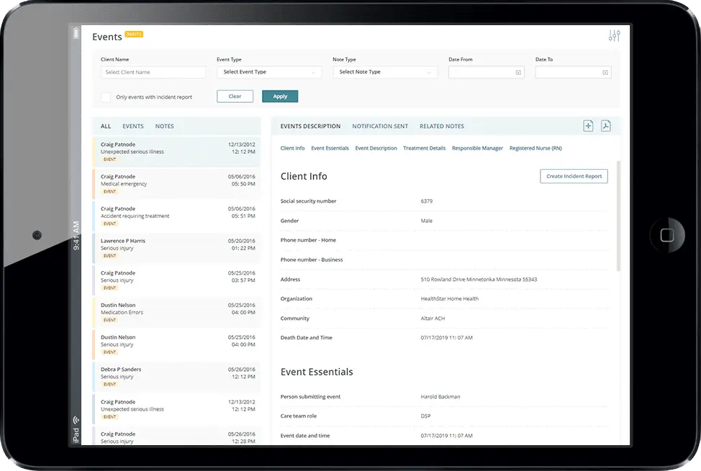Open Date To calendar icon
The image size is (701, 471).
[605, 73]
